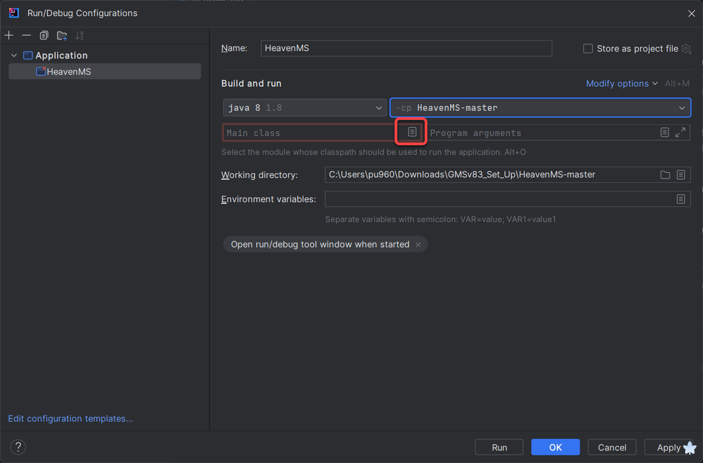Image resolution: width=703 pixels, height=463 pixels.
Task: Click the Application group label
Action: (x=61, y=55)
